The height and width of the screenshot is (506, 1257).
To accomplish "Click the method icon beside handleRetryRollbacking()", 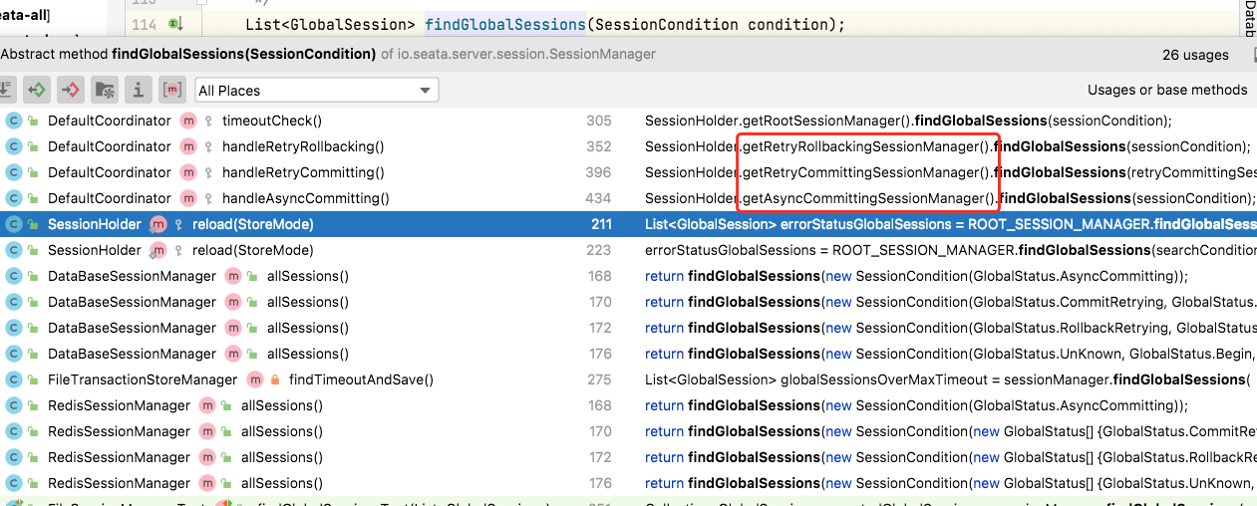I will coord(188,146).
